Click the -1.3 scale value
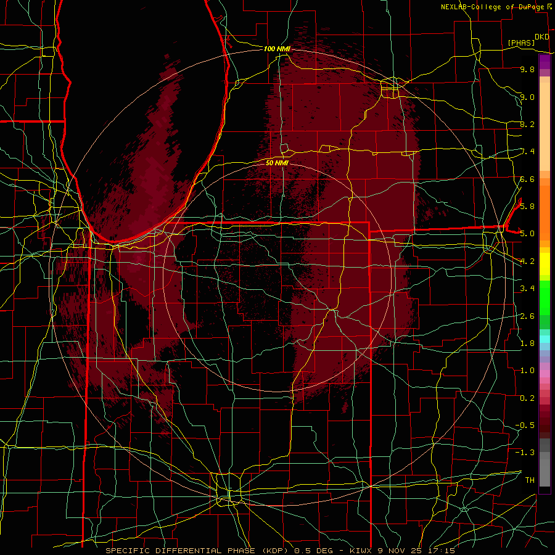 coord(525,453)
